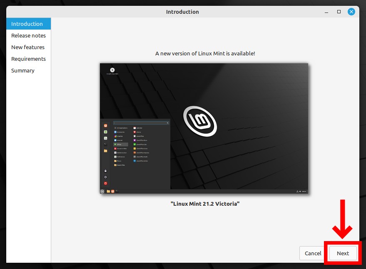Select the Introduction sidebar item
This screenshot has width=366, height=269.
pos(28,24)
